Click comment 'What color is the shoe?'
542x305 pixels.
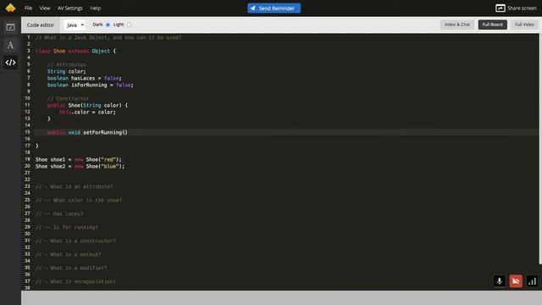click(x=79, y=200)
